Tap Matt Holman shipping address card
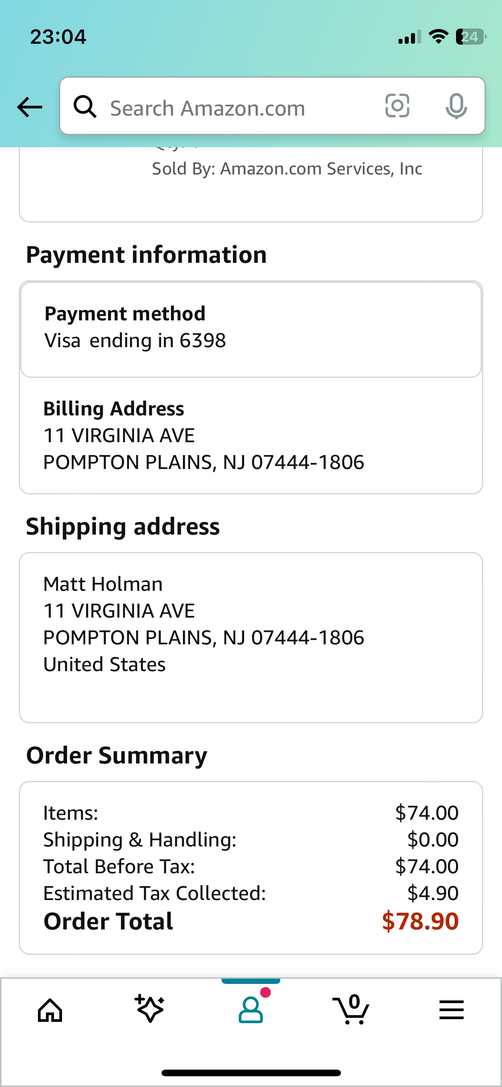Viewport: 502px width, 1087px height. (251, 638)
